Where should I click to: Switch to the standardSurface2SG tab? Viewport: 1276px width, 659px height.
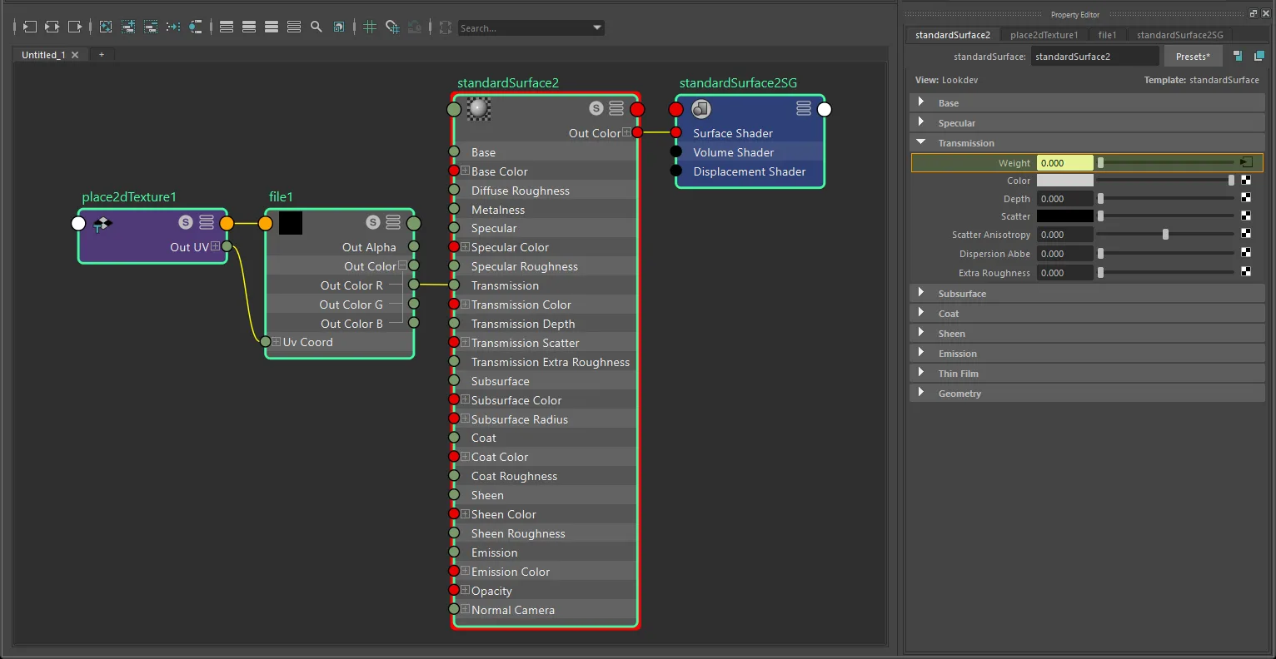click(x=1180, y=35)
